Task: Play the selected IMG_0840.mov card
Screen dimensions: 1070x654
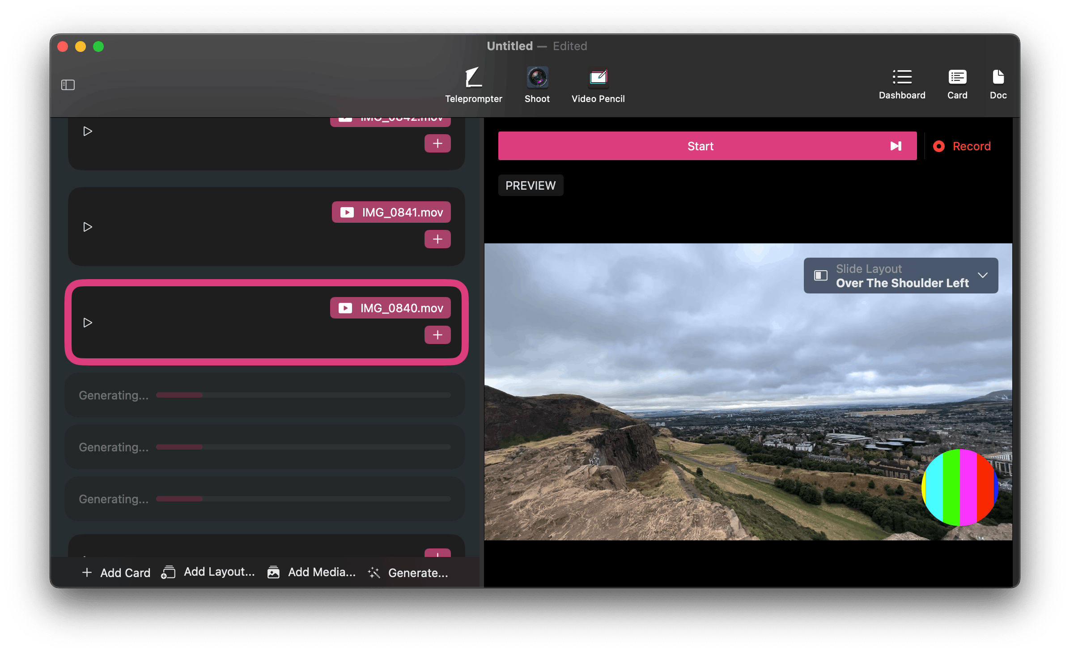Action: [x=88, y=323]
